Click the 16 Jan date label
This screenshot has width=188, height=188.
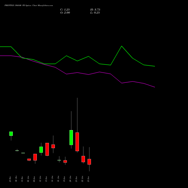click(x=58, y=179)
